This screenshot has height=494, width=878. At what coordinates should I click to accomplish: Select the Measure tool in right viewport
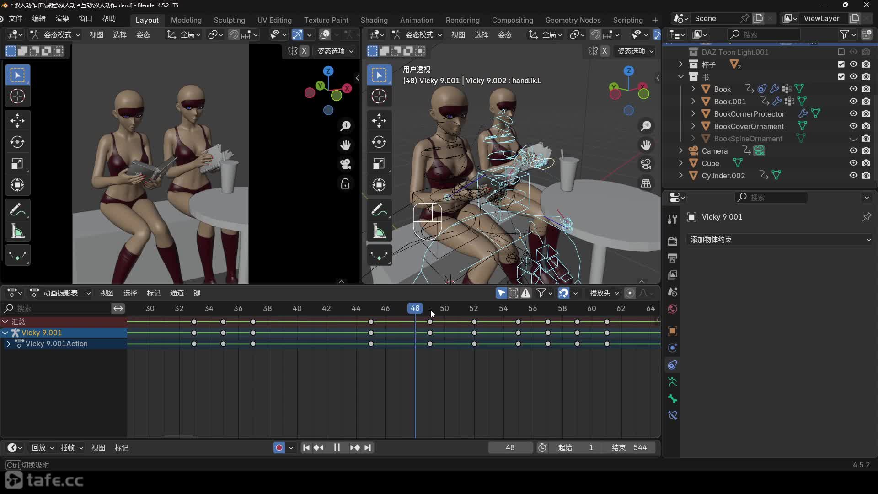click(x=379, y=232)
